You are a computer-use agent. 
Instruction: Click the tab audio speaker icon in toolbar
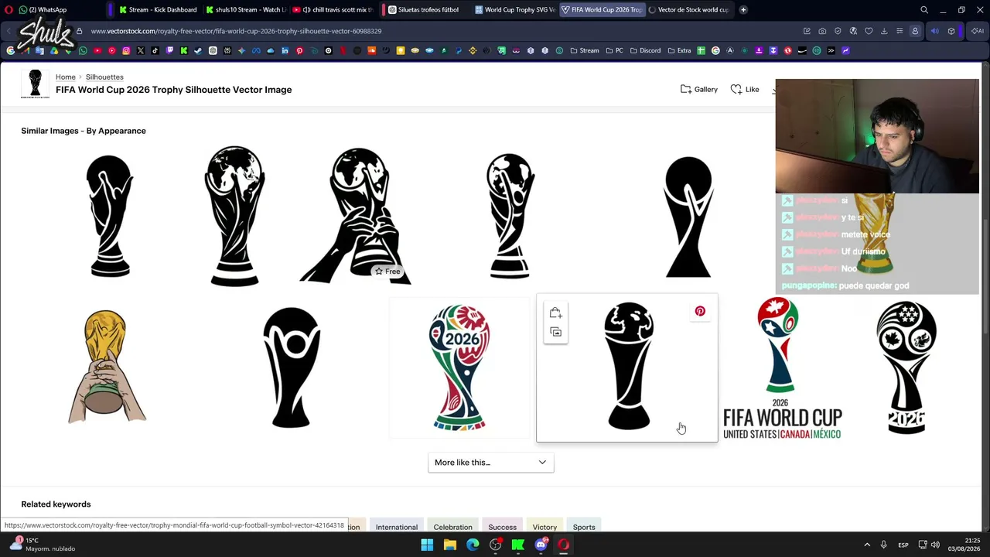(x=934, y=31)
